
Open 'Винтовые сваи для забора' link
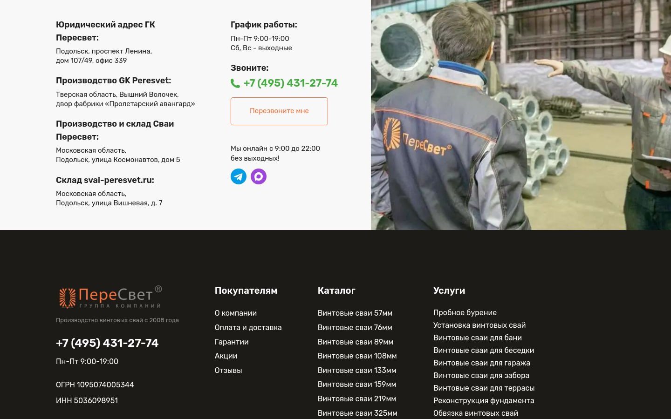point(481,376)
